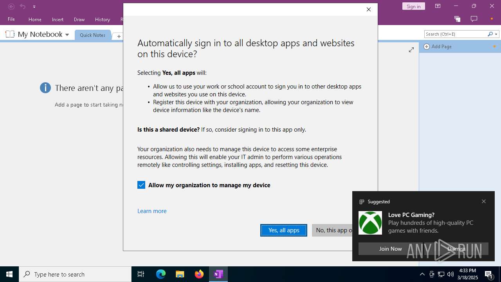Viewport: 501px width, 282px height.
Task: Switch to the Insert ribbon tab
Action: pyautogui.click(x=58, y=19)
